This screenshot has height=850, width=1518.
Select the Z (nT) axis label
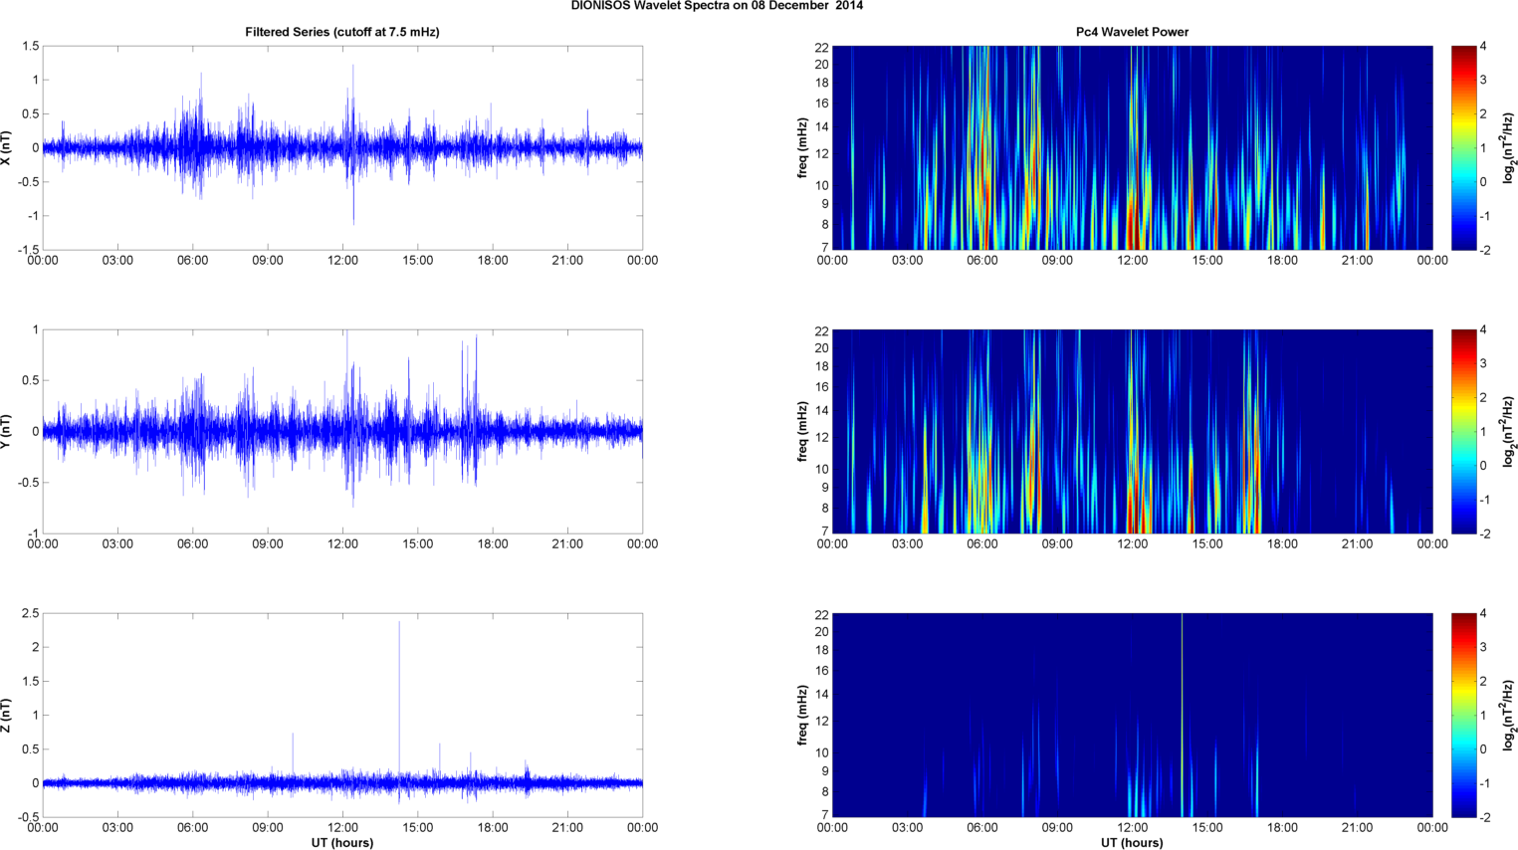(7, 715)
